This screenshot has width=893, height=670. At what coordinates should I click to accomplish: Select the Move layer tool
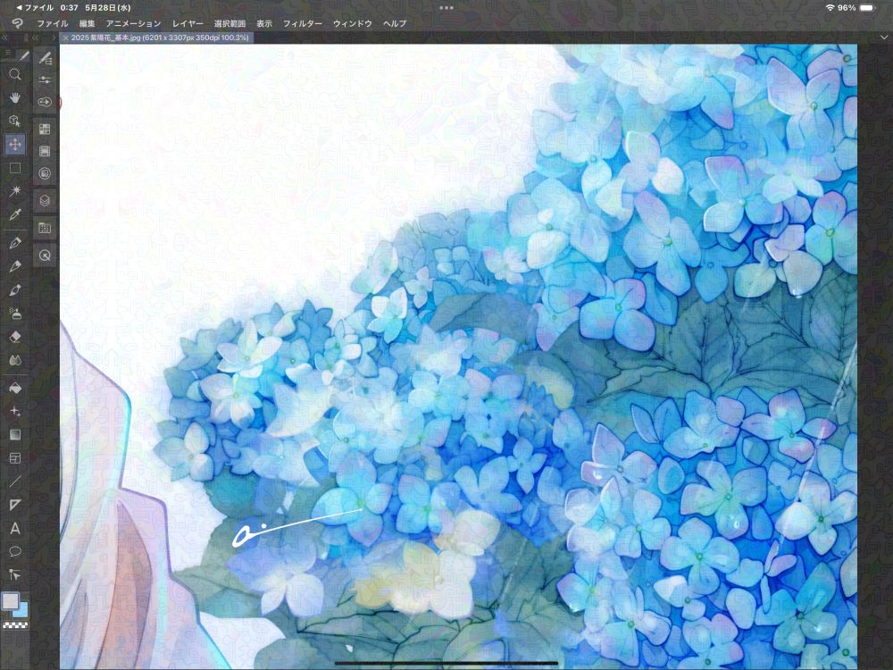15,144
